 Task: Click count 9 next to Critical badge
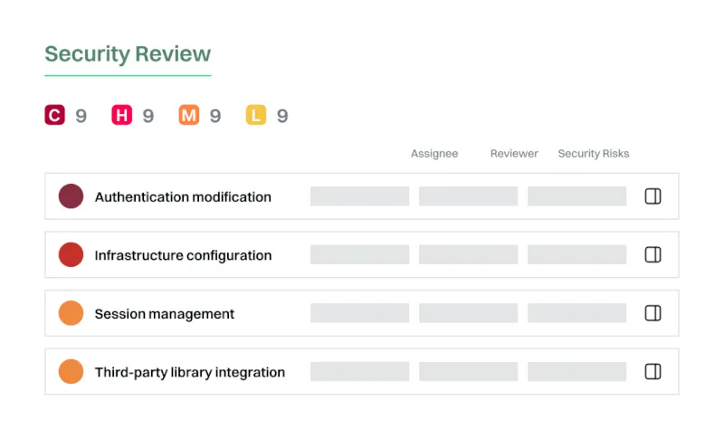tap(81, 116)
